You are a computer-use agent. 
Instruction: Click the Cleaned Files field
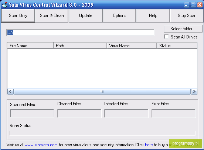pos(79,113)
